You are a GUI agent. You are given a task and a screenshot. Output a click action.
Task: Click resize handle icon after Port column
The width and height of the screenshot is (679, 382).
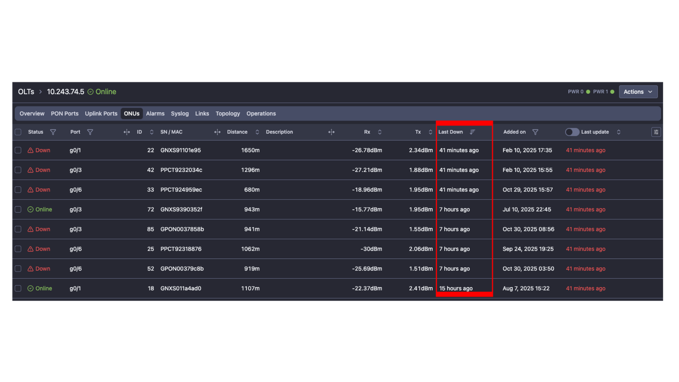click(x=127, y=132)
